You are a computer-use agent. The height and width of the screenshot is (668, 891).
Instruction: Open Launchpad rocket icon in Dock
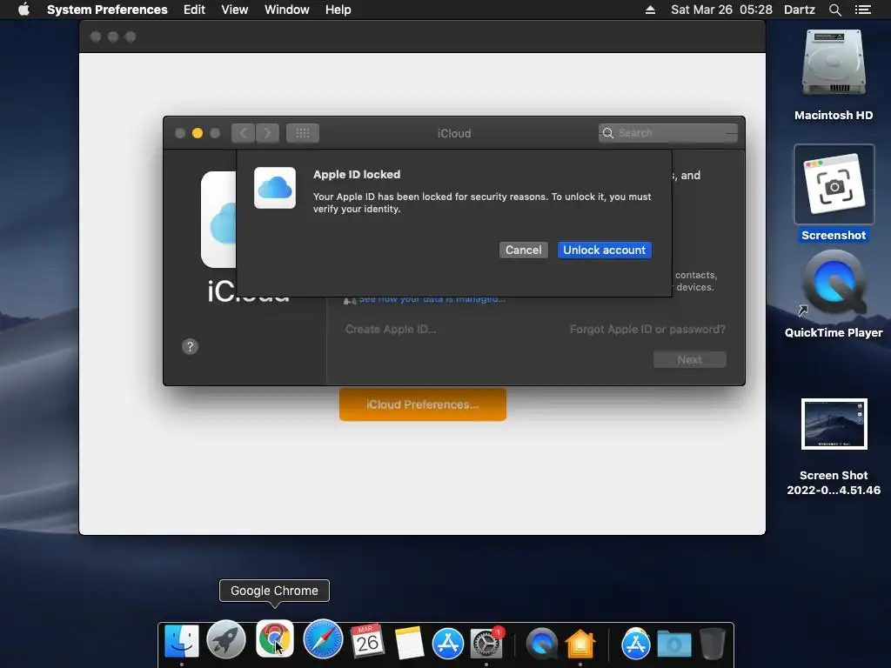coord(226,640)
